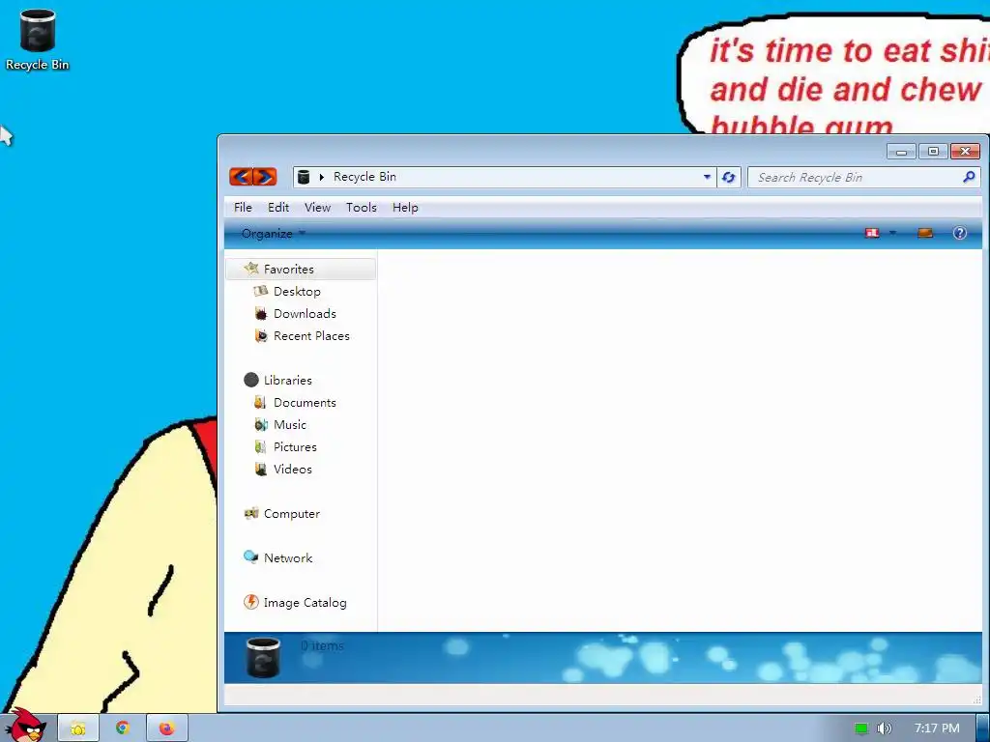Click the Show desktop button at taskbar end
This screenshot has height=742, width=990.
(x=983, y=728)
